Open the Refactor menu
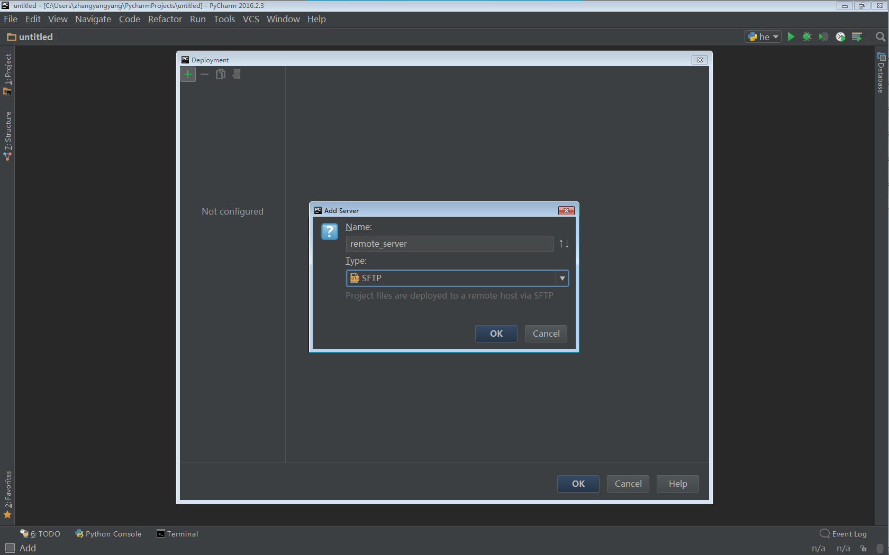The width and height of the screenshot is (889, 555). [165, 19]
